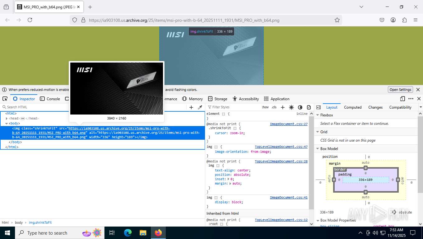Open the Pocket save icon
The image size is (423, 239).
382,20
